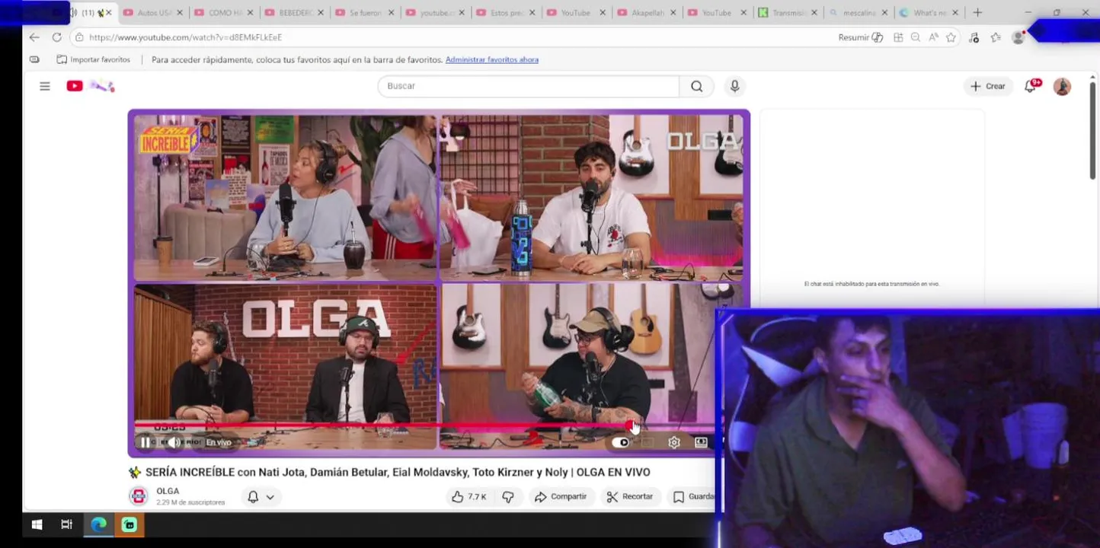Share the video with Compartir
The width and height of the screenshot is (1100, 548).
[561, 497]
